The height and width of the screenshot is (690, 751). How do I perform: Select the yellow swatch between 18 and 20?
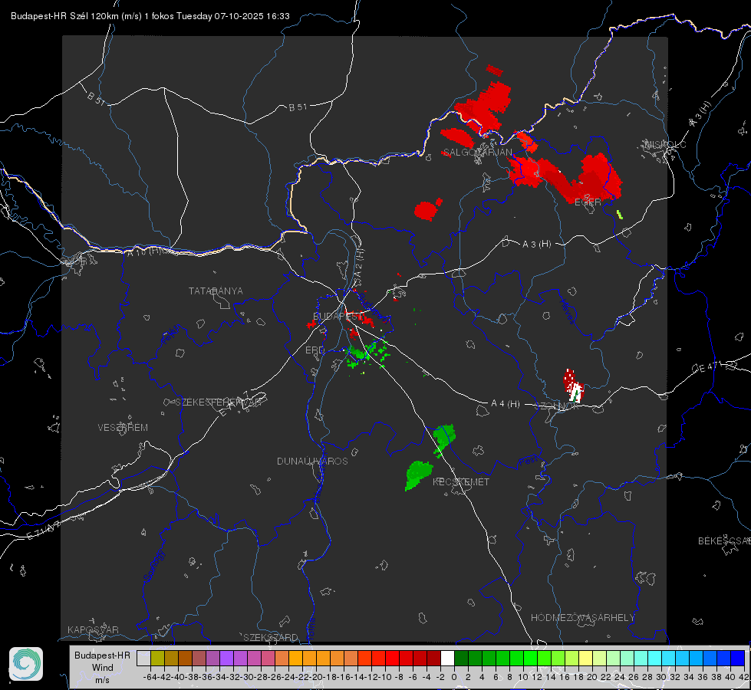(585, 658)
